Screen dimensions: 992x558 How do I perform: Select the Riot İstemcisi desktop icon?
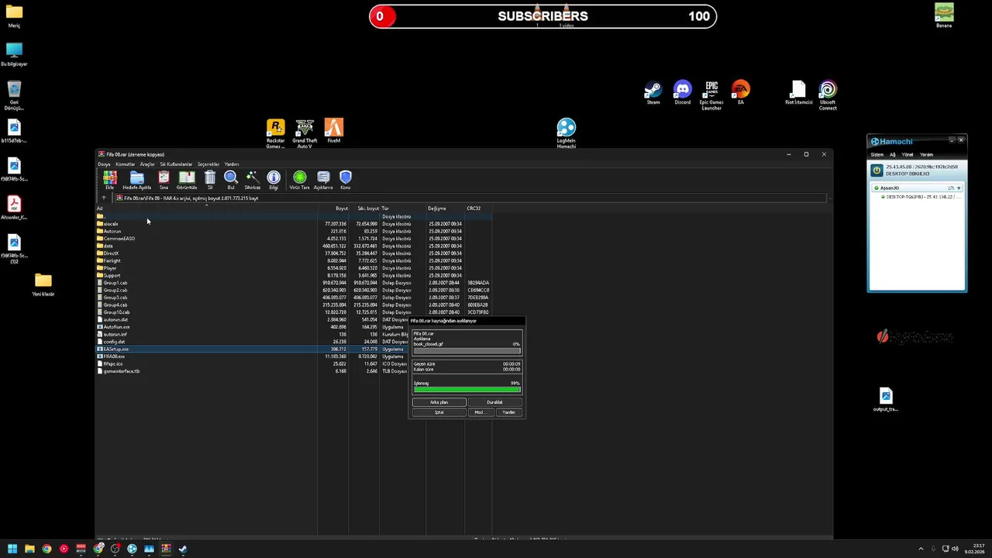point(798,93)
